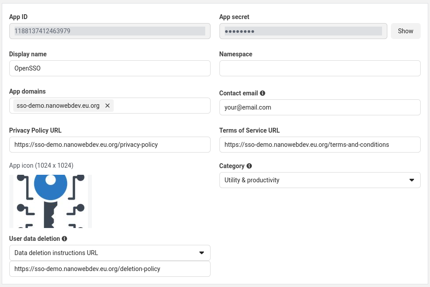Focus the Privacy Policy URL field

[109, 145]
